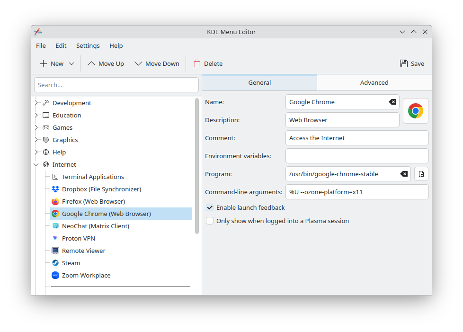Click the Chrome icon picker button
463x332 pixels.
[x=416, y=111]
